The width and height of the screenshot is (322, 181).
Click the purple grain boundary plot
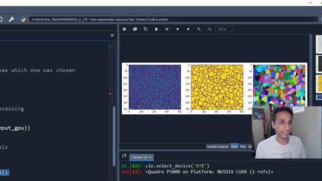(155, 87)
